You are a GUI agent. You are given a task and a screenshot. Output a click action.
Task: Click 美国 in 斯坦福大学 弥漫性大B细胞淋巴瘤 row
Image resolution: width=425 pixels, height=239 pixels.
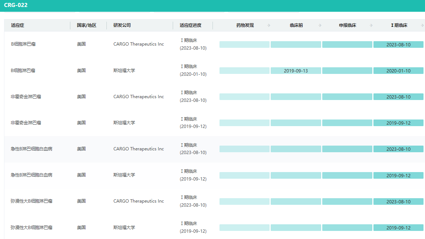tap(81, 227)
